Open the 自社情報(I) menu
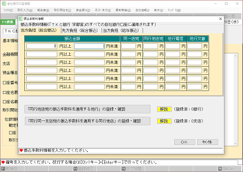 coord(142,10)
